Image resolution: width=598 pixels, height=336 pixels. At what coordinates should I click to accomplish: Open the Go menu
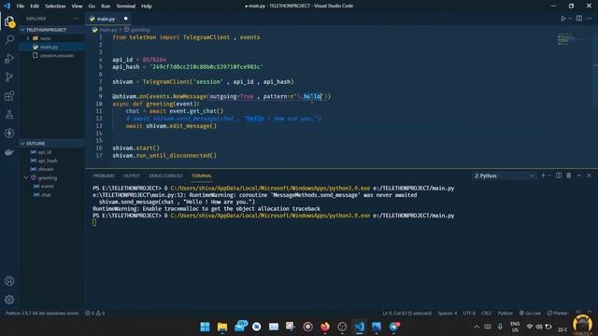coord(92,7)
